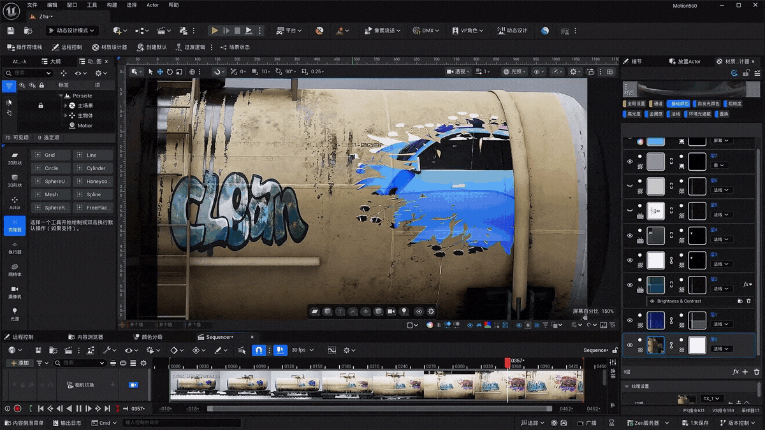Select the Grid shape tool
765x430 pixels.
pos(50,154)
